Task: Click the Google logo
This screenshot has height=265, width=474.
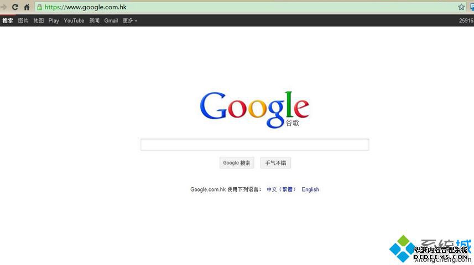Action: tap(254, 109)
